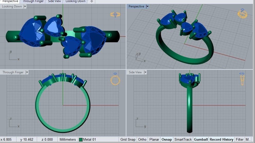Toggle Gumball in status bar
This screenshot has height=143, width=255.
(x=201, y=139)
